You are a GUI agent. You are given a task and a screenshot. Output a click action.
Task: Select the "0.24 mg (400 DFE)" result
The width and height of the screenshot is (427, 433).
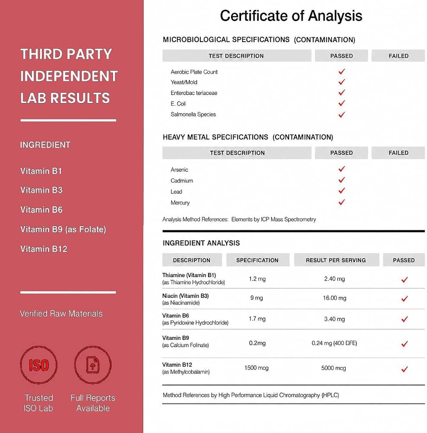coord(334,343)
